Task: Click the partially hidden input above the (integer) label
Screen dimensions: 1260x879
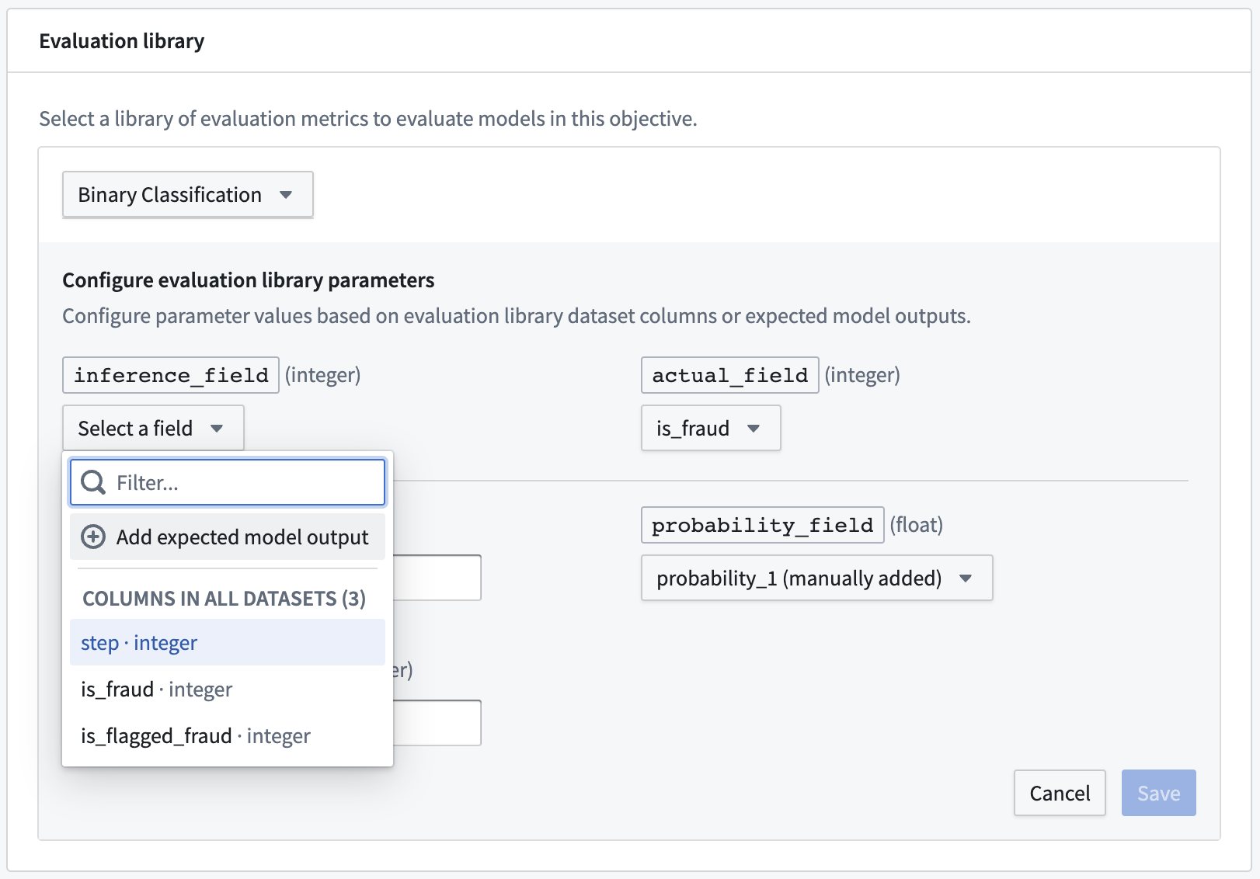Action: tap(437, 578)
